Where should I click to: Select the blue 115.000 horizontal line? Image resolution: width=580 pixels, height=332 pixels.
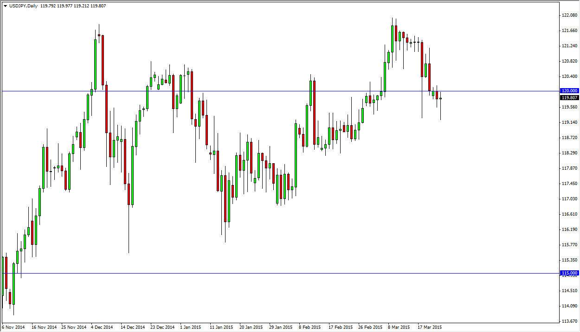pyautogui.click(x=278, y=273)
